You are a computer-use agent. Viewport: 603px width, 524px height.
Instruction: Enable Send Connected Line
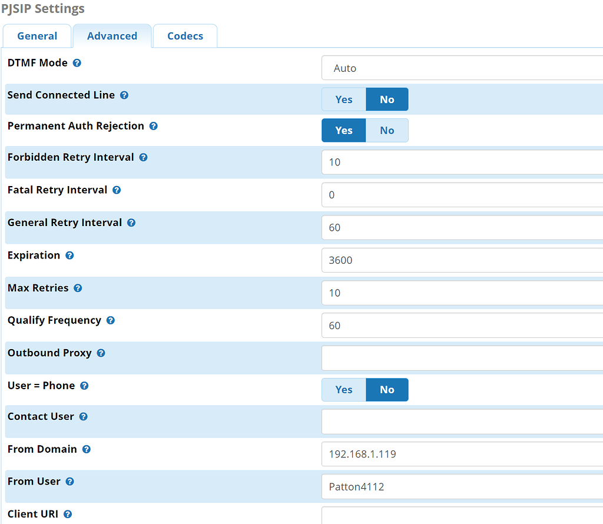pyautogui.click(x=343, y=99)
